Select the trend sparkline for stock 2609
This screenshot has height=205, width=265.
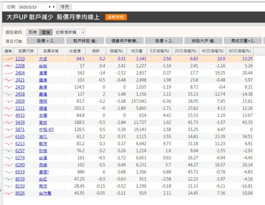[9, 101]
